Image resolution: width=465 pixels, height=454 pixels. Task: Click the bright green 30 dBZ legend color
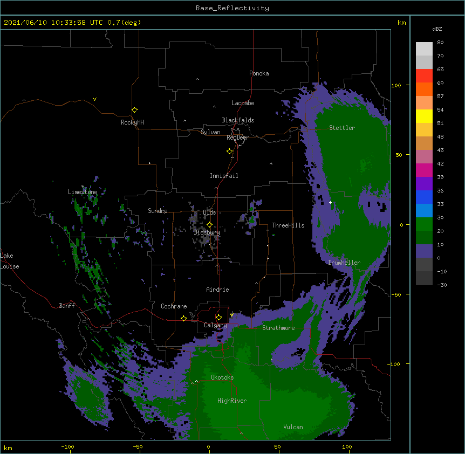[x=424, y=224]
